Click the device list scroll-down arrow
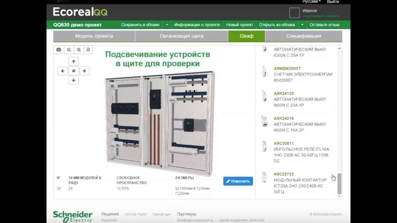This screenshot has height=223, width=397. (x=339, y=196)
